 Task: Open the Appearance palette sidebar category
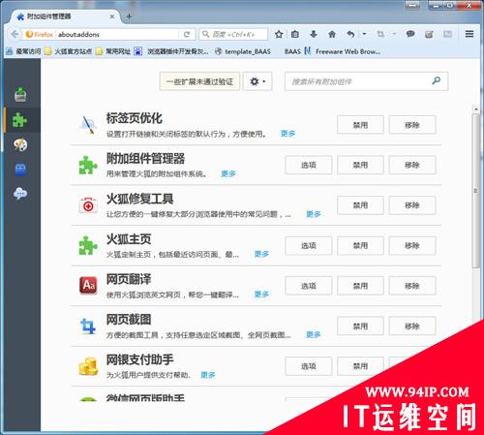[x=20, y=144]
